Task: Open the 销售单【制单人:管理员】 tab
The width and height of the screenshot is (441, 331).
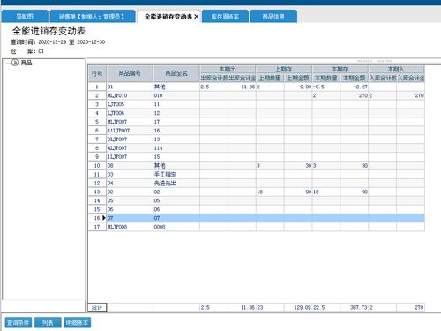Action: (93, 17)
